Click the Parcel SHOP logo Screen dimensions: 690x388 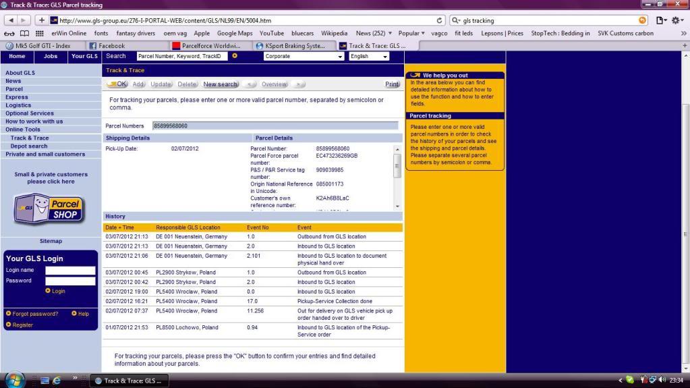point(49,209)
